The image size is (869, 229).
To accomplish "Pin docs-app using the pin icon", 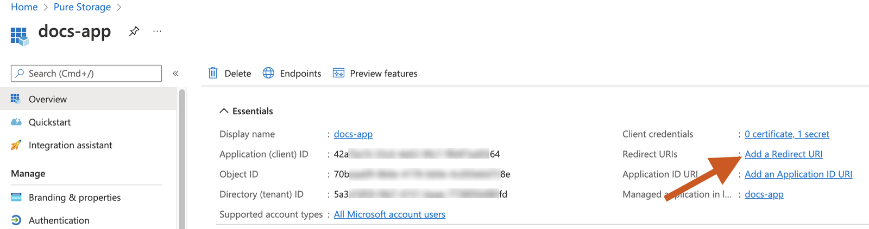I will click(134, 31).
